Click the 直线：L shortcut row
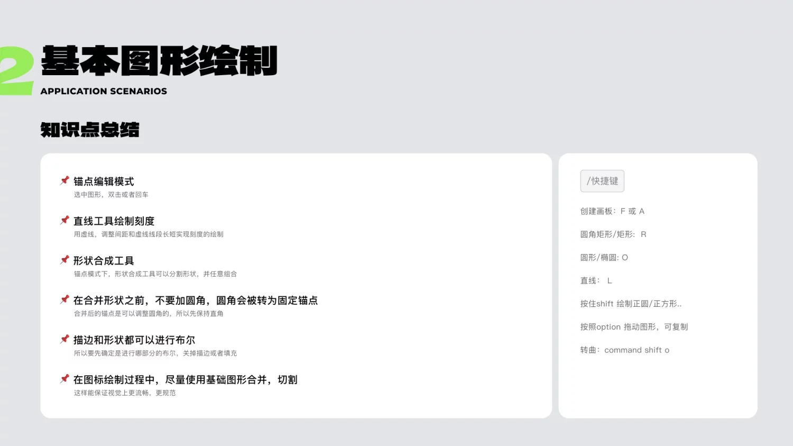Viewport: 793px width, 446px height. point(596,280)
